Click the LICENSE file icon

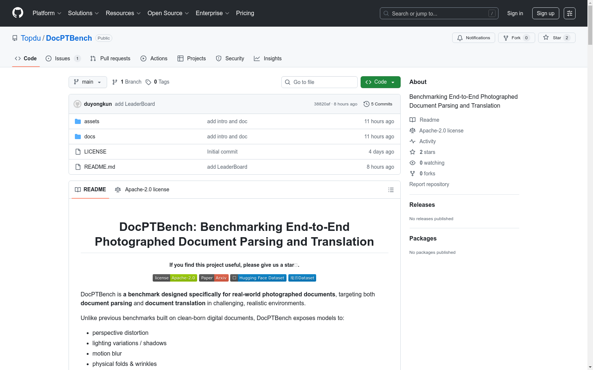78,152
